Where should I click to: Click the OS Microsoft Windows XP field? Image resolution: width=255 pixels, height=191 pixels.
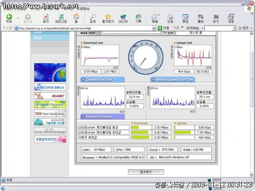180,157
